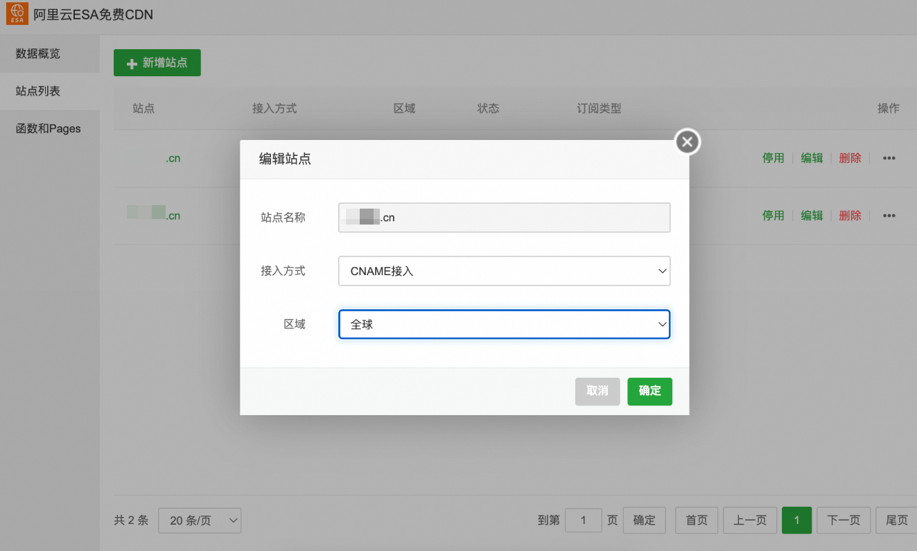Image resolution: width=917 pixels, height=551 pixels.
Task: Open more options for first .cn row
Action: (x=889, y=158)
